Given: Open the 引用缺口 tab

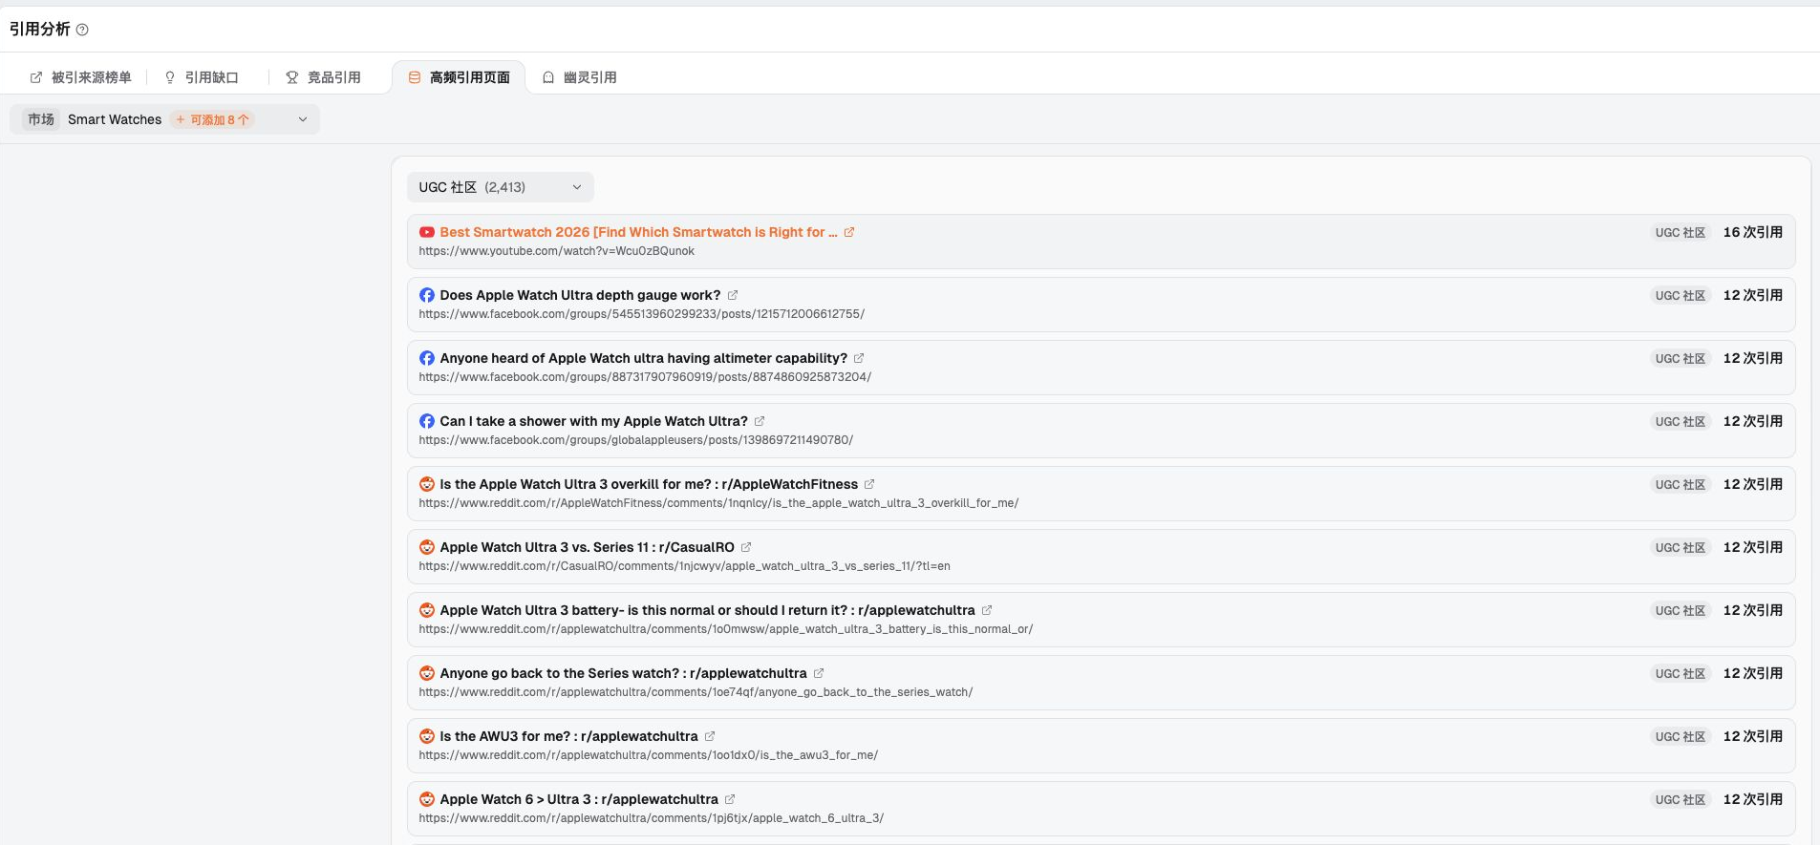Looking at the screenshot, I should click(x=202, y=77).
